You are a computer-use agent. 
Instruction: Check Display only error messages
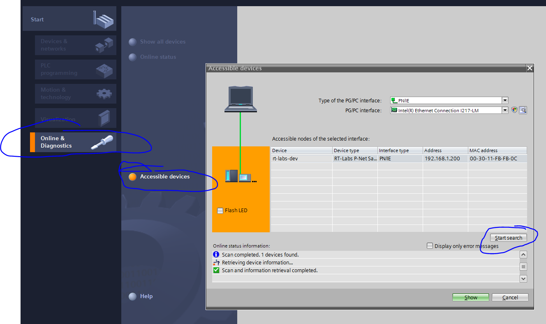click(430, 245)
